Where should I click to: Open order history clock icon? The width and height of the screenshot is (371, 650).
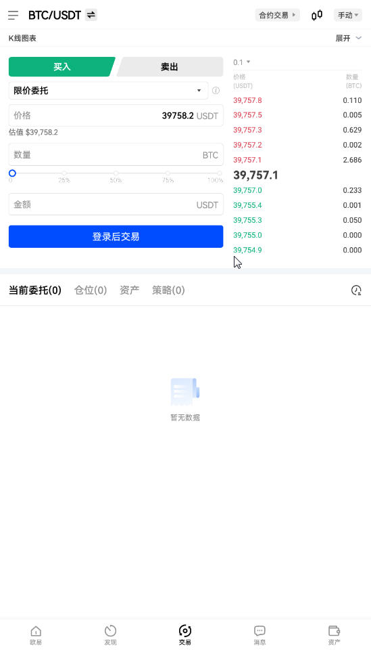(x=356, y=290)
